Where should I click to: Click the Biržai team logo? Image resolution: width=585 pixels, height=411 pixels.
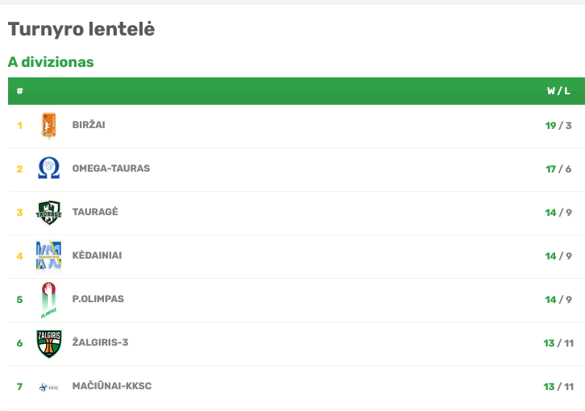pyautogui.click(x=49, y=126)
